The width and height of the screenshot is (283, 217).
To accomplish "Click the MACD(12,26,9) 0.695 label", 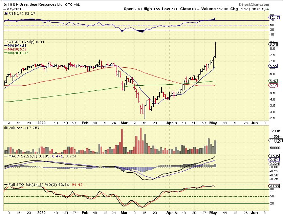I will pyautogui.click(x=29, y=156).
